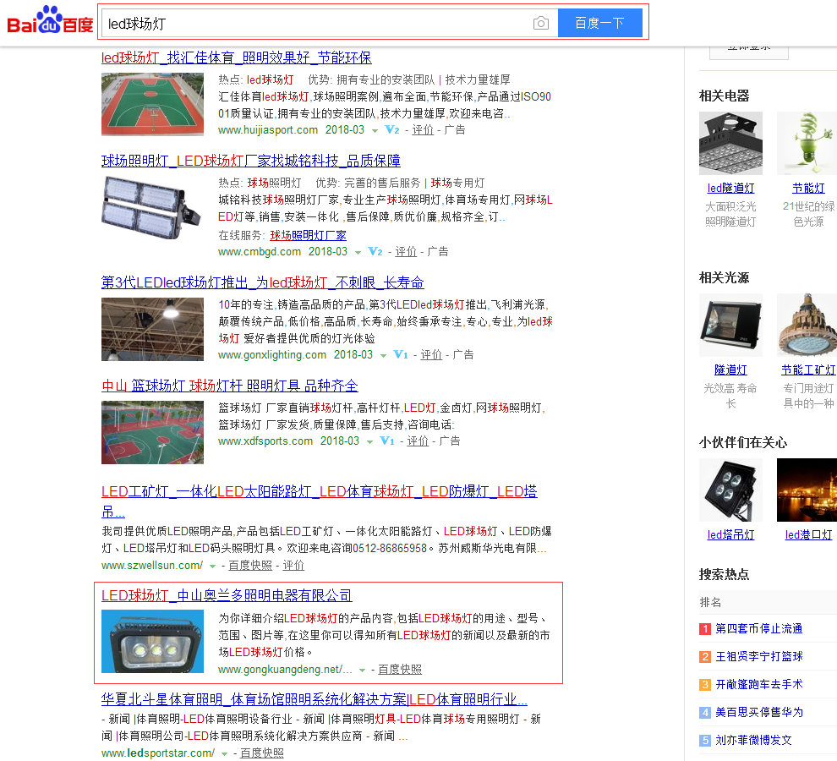Expand dropdown arrow after www.szwellsun.com
Screen dimensions: 837x761
click(213, 566)
